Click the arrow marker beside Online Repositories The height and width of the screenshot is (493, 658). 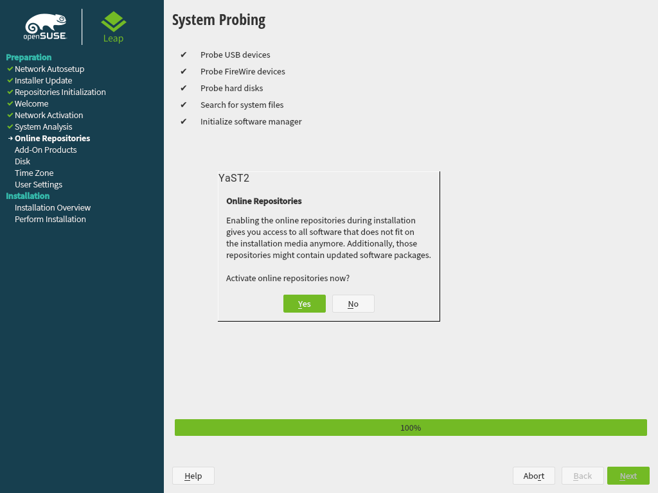(x=10, y=138)
